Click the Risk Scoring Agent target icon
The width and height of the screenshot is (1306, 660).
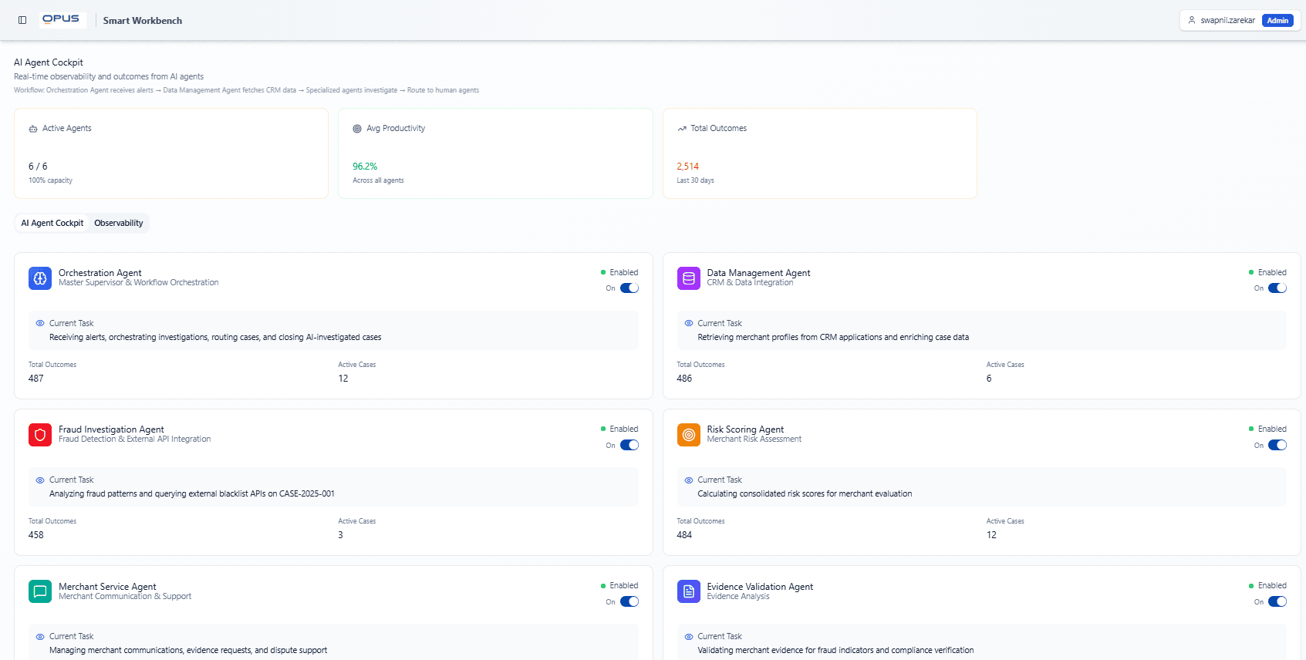[689, 435]
